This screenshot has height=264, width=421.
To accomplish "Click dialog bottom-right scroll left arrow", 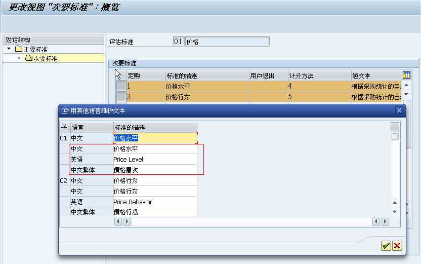I will (x=376, y=221).
